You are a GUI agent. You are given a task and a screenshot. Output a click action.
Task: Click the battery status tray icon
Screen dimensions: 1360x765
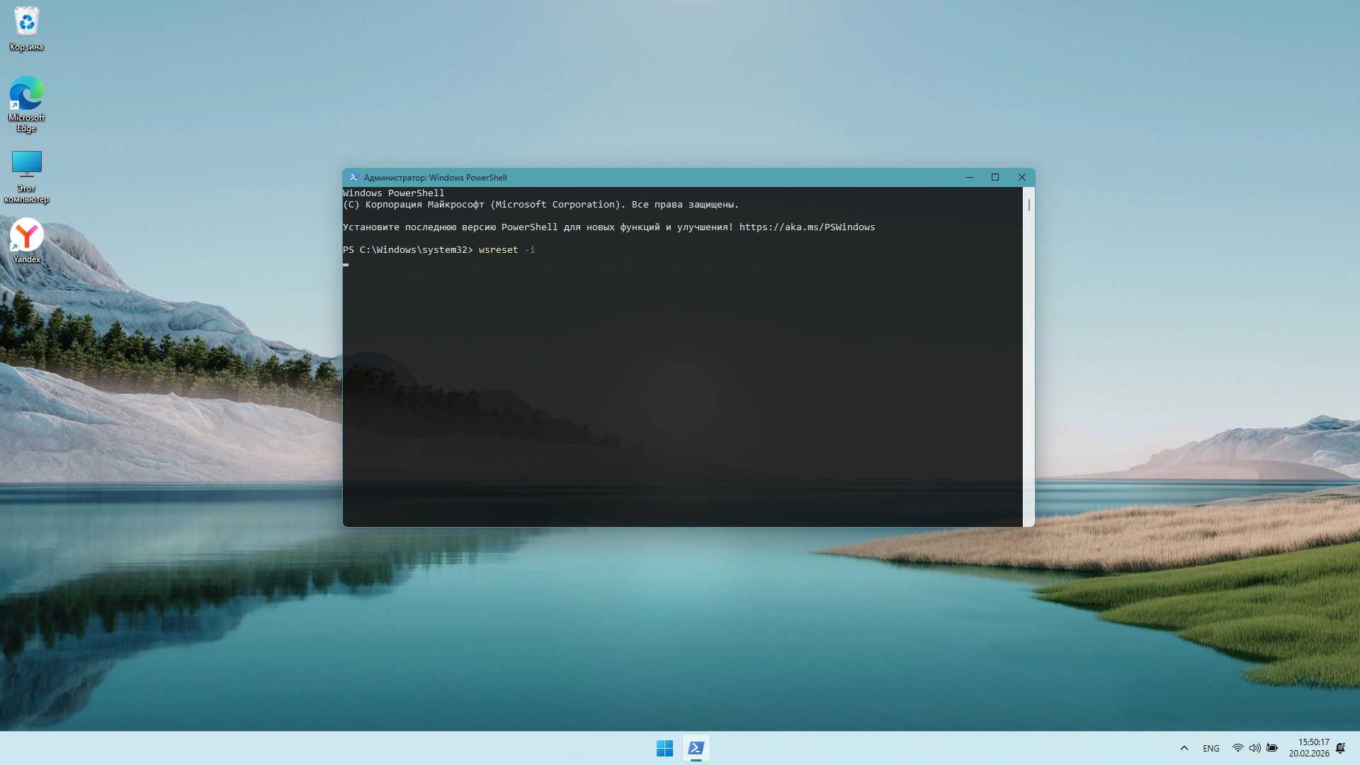click(x=1272, y=748)
